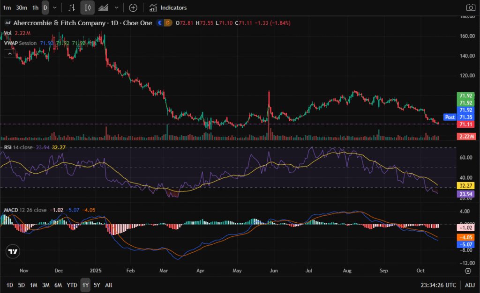The image size is (480, 293).
Task: Click the TradingView logo on the chart
Action: point(13,251)
